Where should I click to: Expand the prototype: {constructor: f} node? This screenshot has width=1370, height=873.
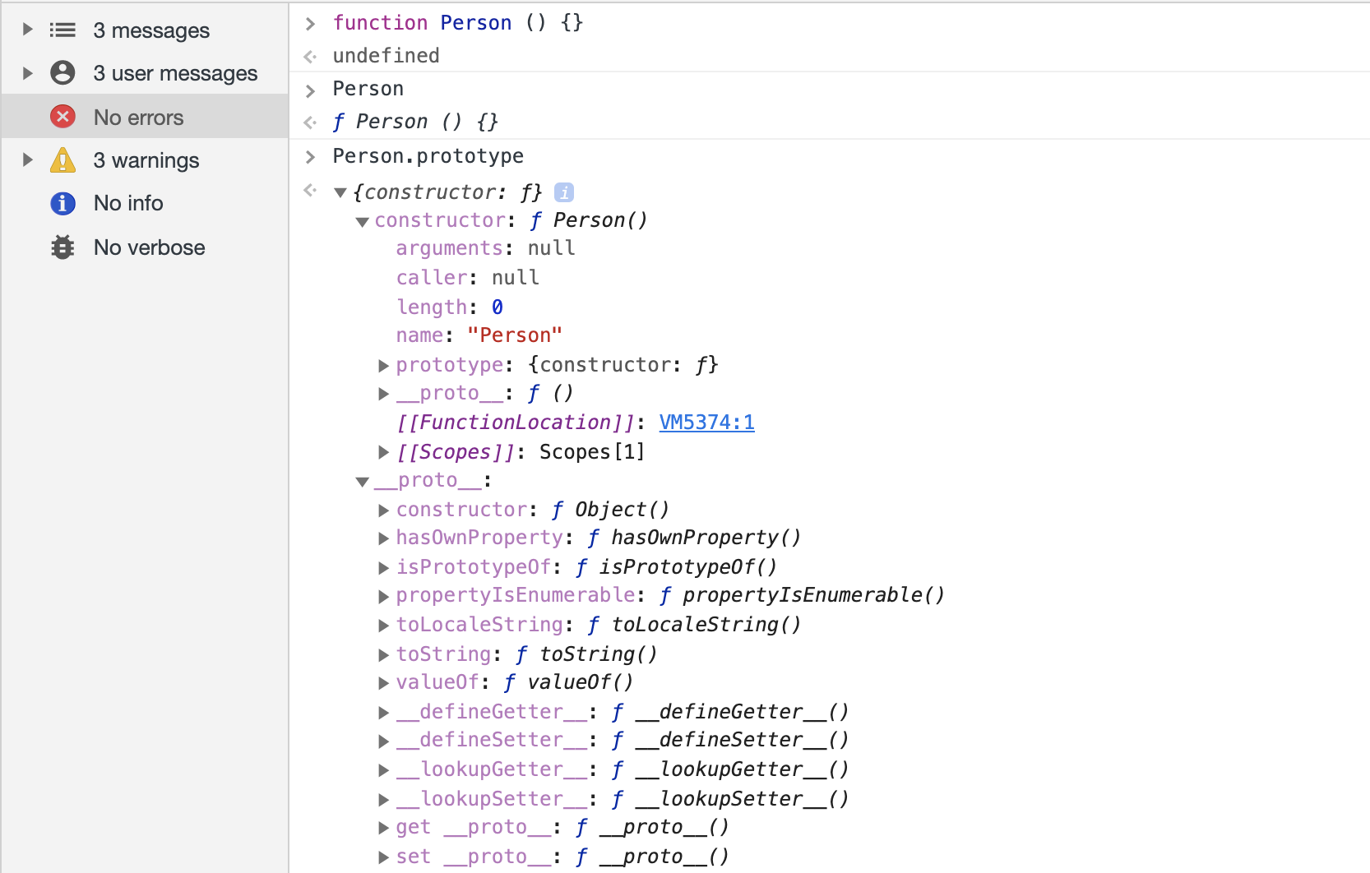(383, 365)
